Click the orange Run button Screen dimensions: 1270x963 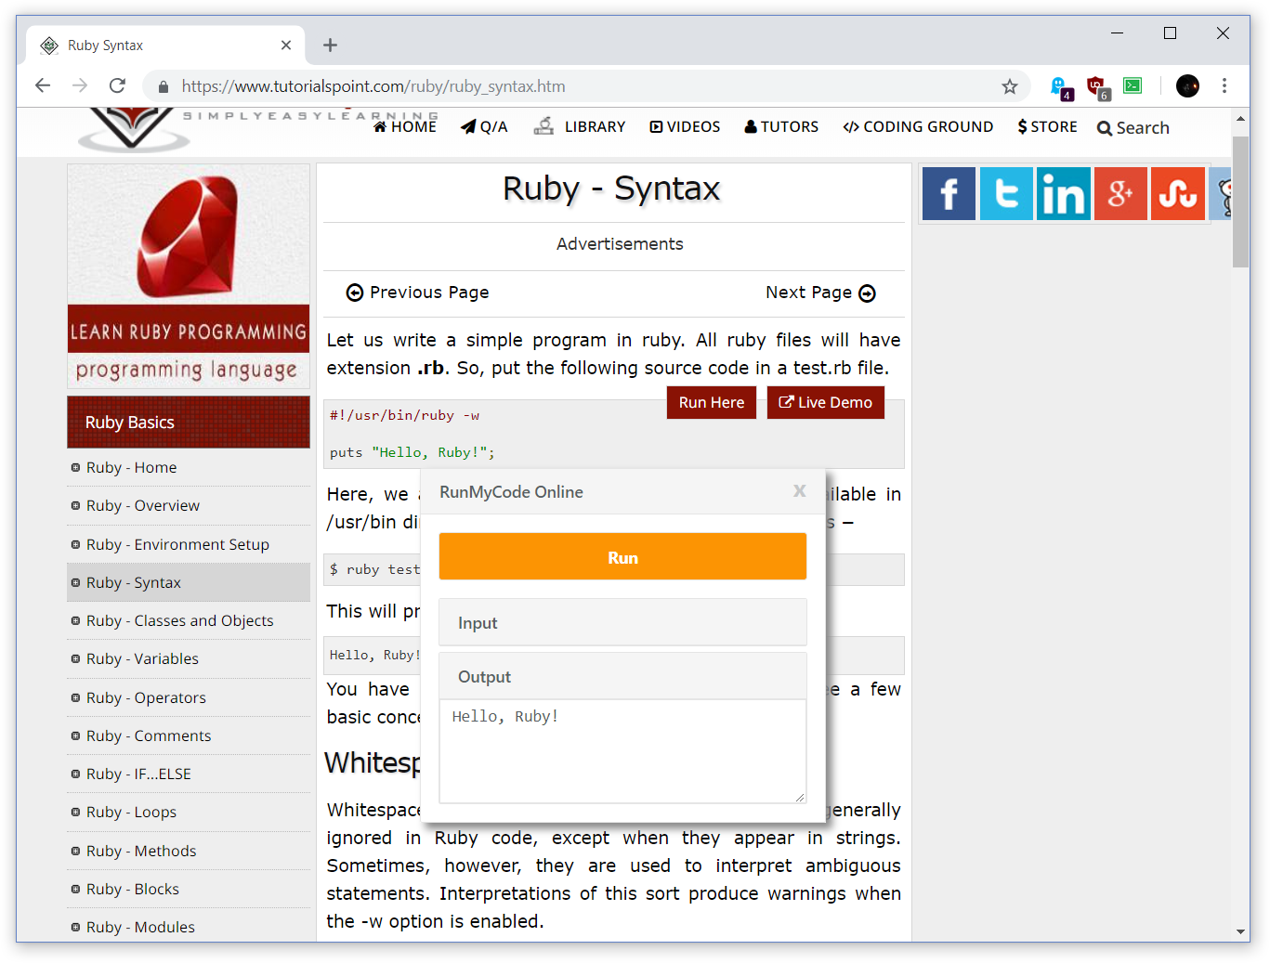point(622,556)
